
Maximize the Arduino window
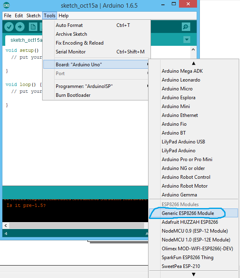click(174, 4)
